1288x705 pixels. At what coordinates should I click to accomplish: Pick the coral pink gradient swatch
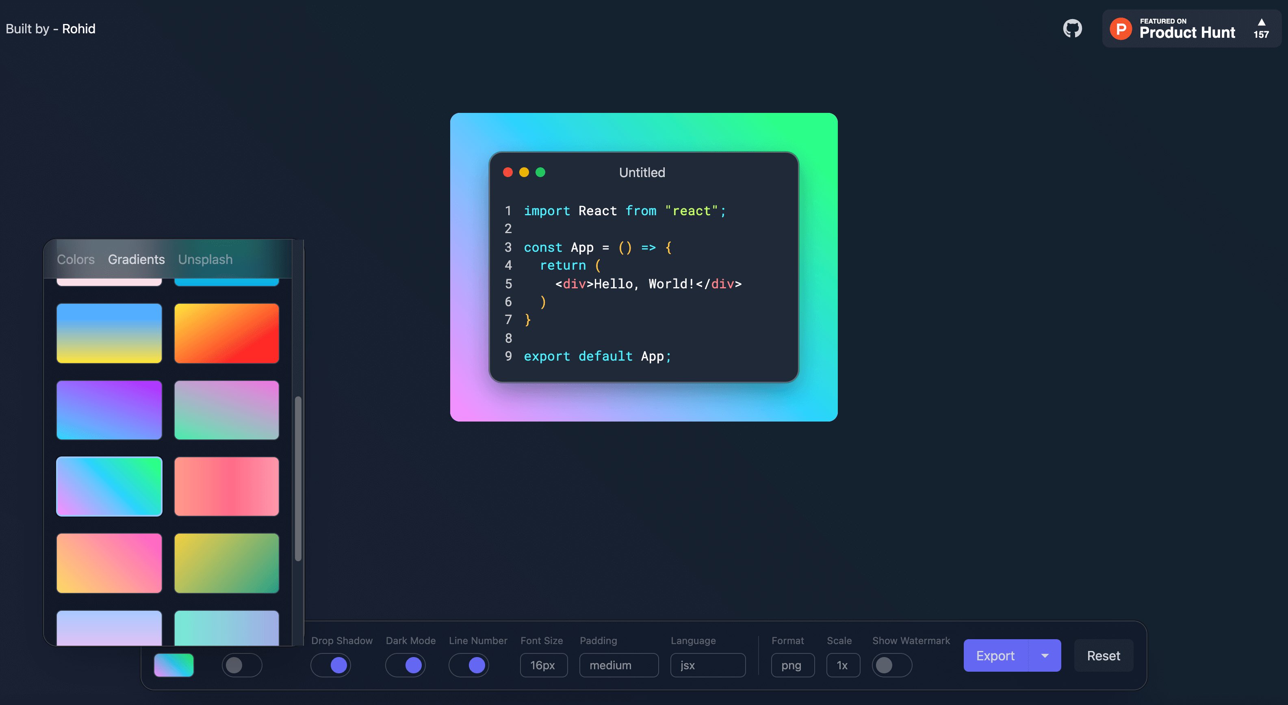click(226, 487)
